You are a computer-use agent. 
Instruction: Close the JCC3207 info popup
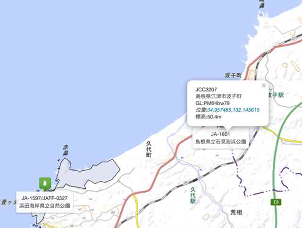[x=264, y=85]
